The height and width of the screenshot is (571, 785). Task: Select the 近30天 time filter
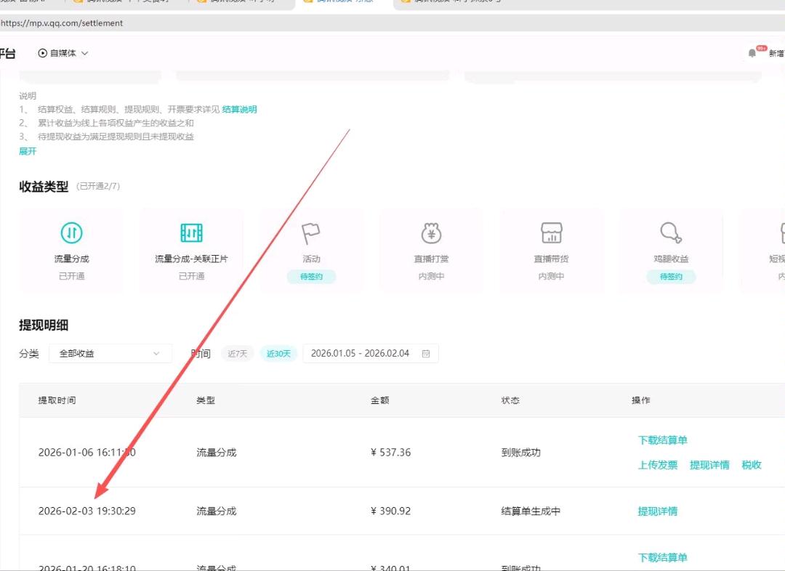point(277,353)
